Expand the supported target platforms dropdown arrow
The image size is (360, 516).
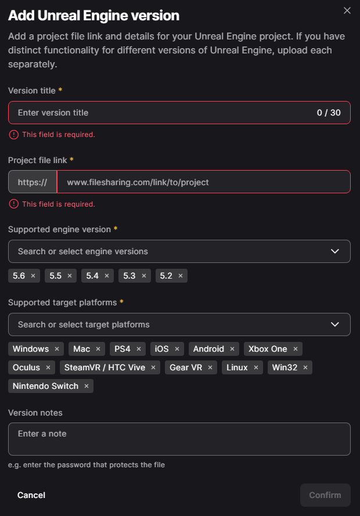[334, 324]
